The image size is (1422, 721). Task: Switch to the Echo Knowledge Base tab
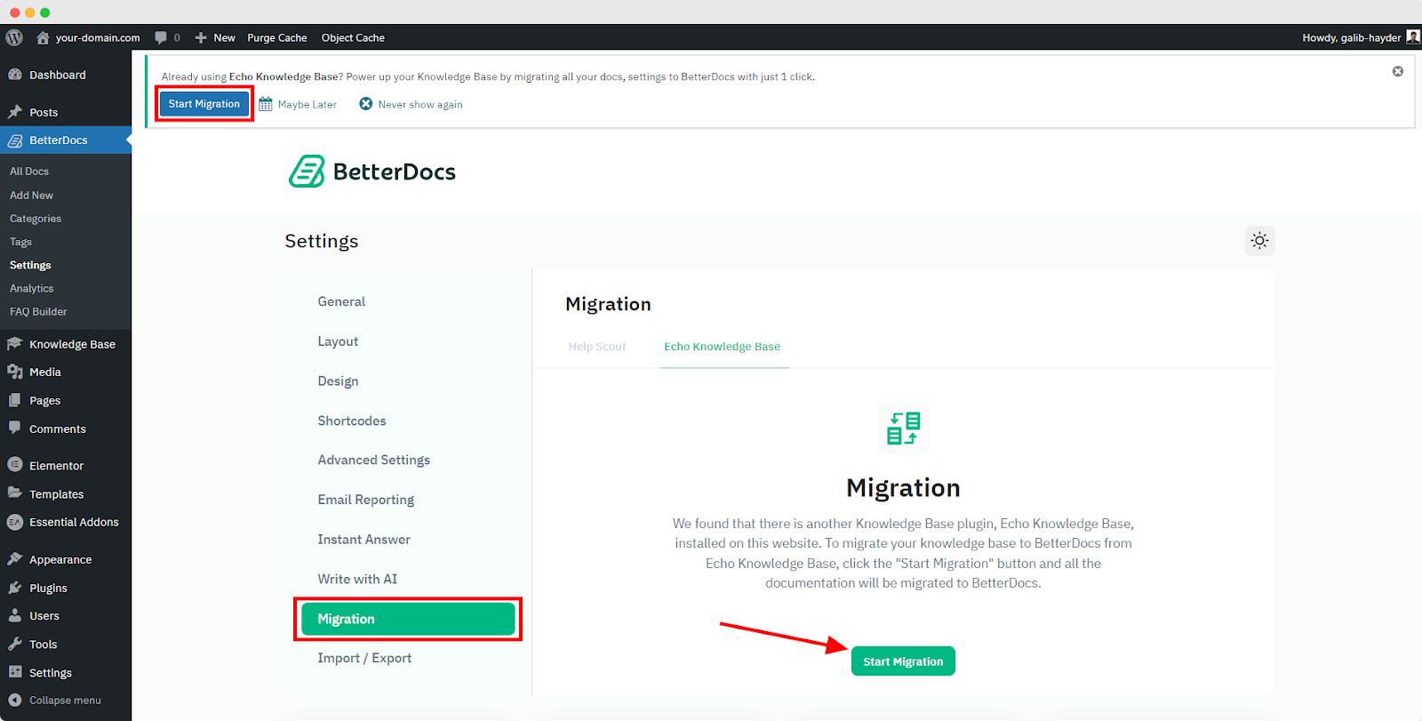pyautogui.click(x=723, y=347)
